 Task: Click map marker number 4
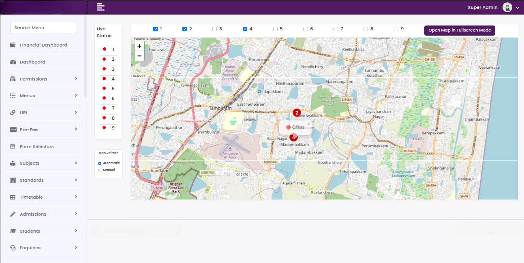tap(294, 138)
